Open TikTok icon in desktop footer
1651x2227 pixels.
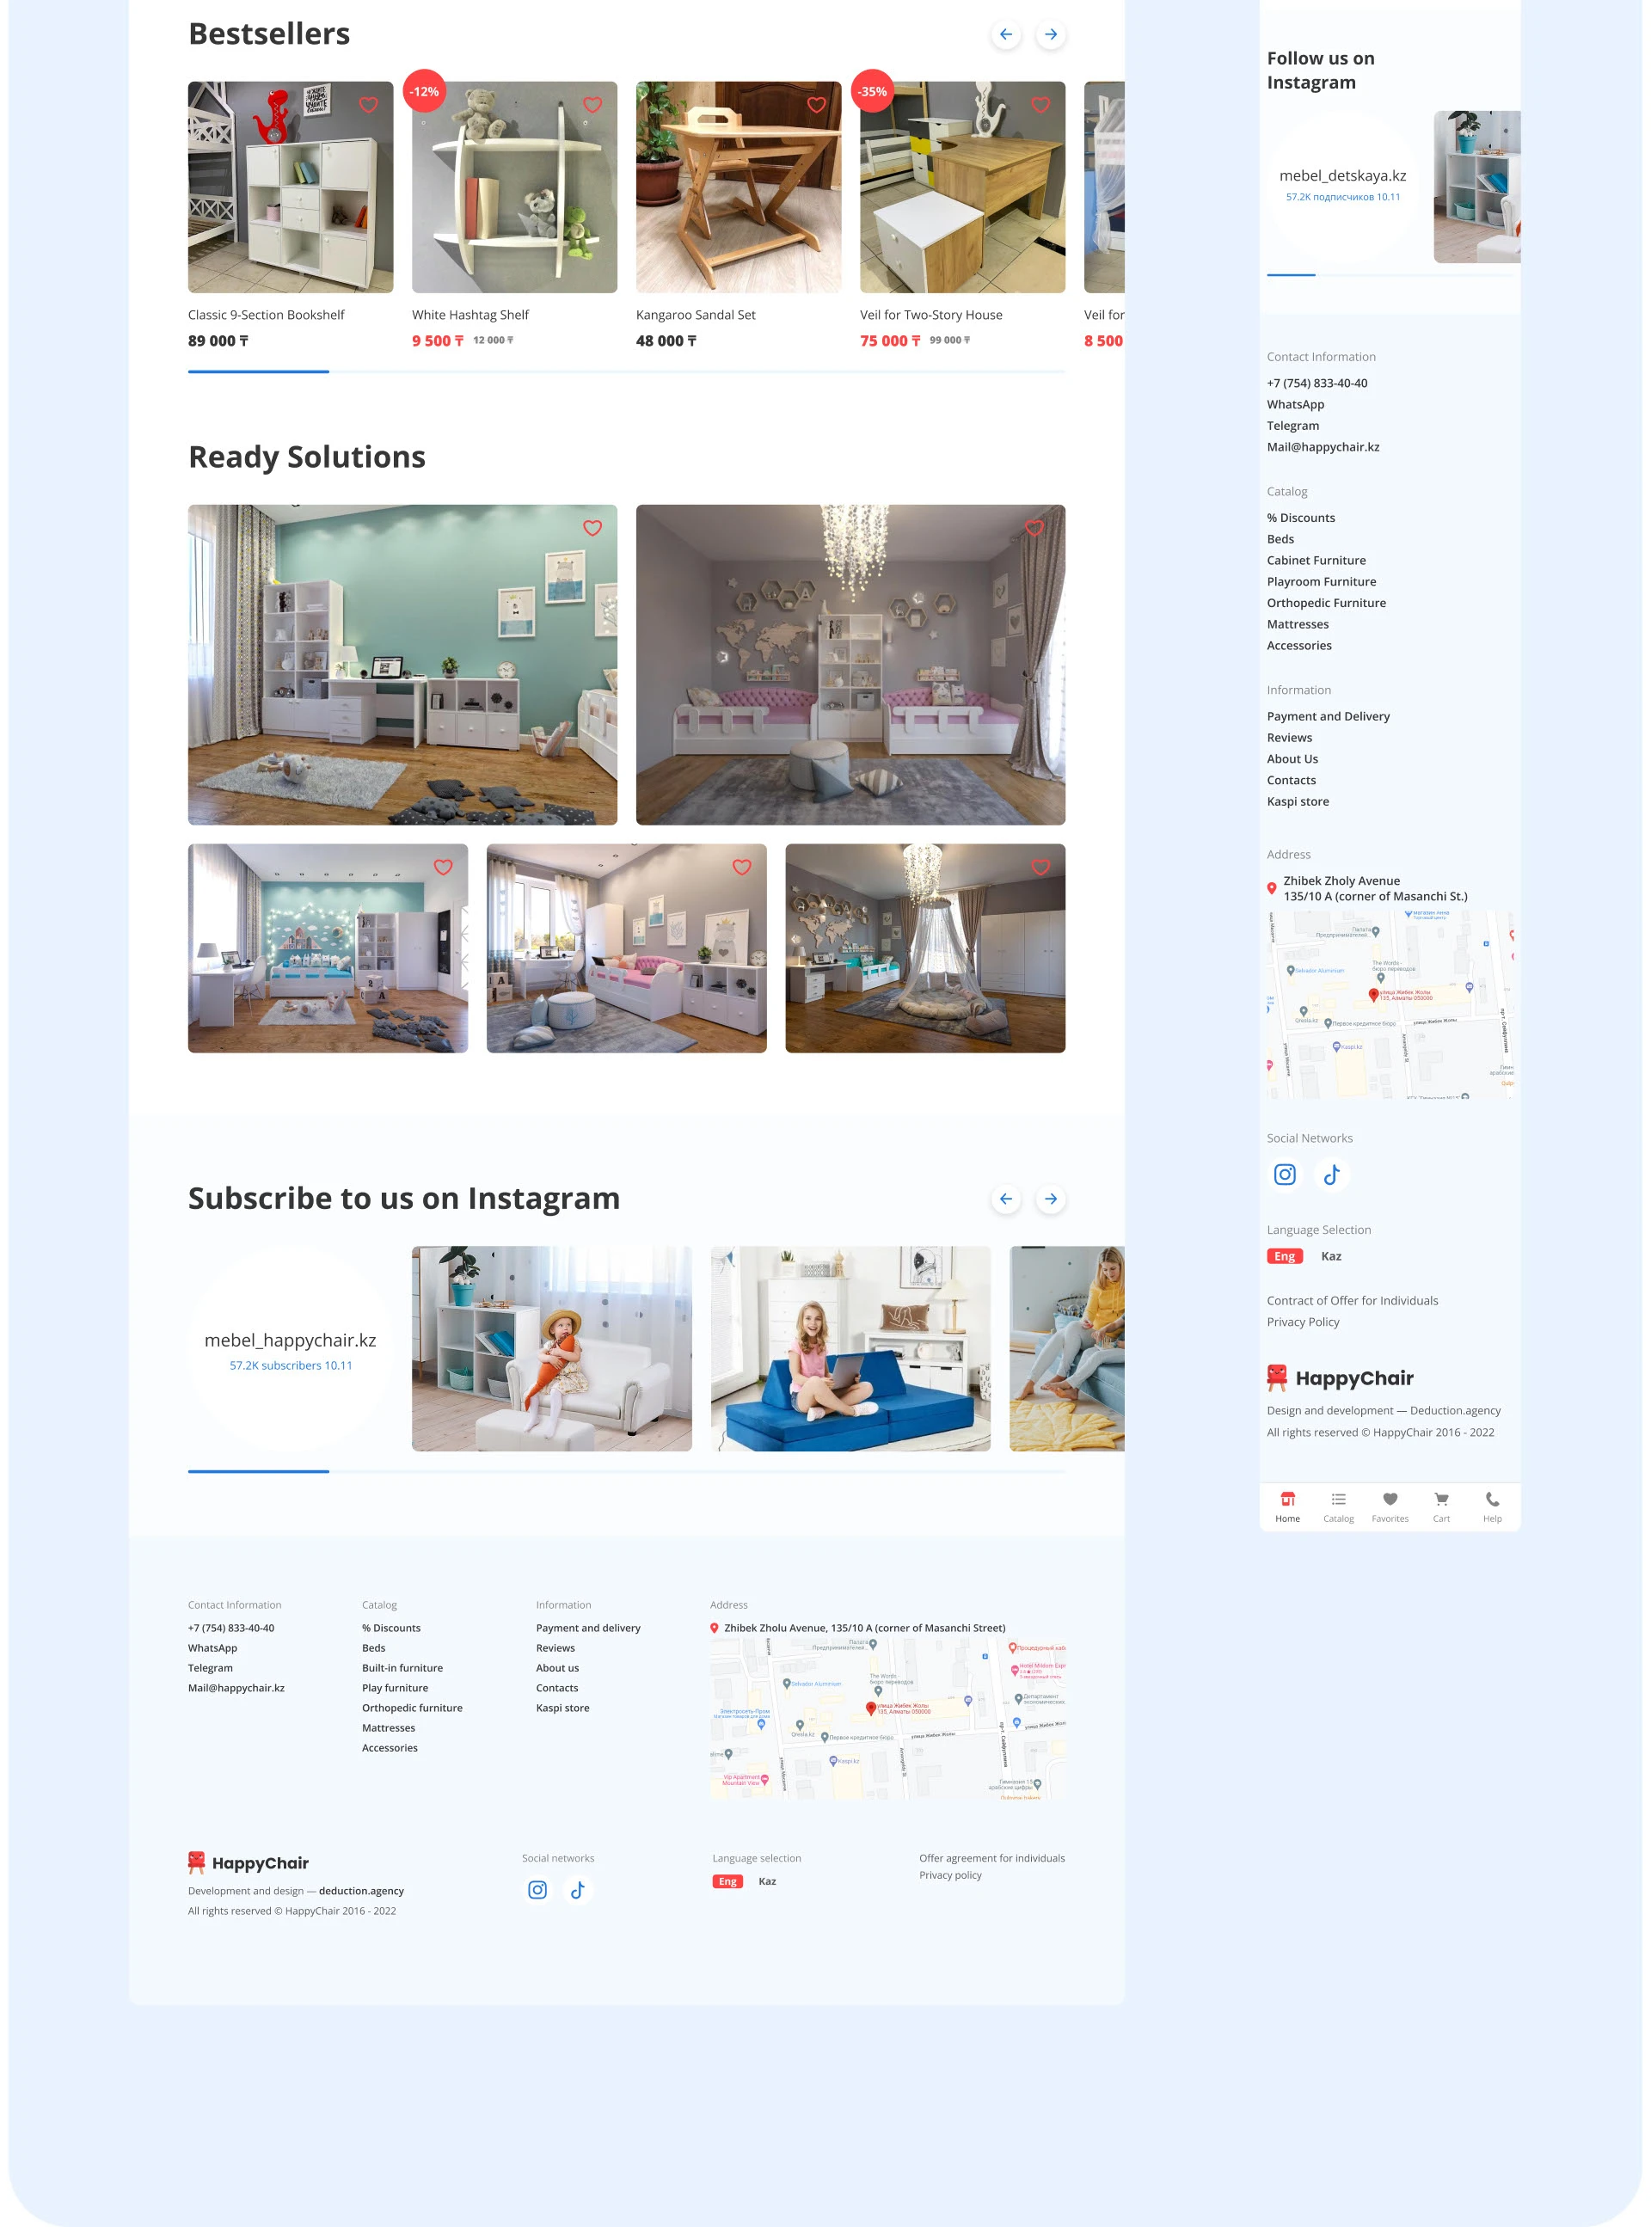578,1889
